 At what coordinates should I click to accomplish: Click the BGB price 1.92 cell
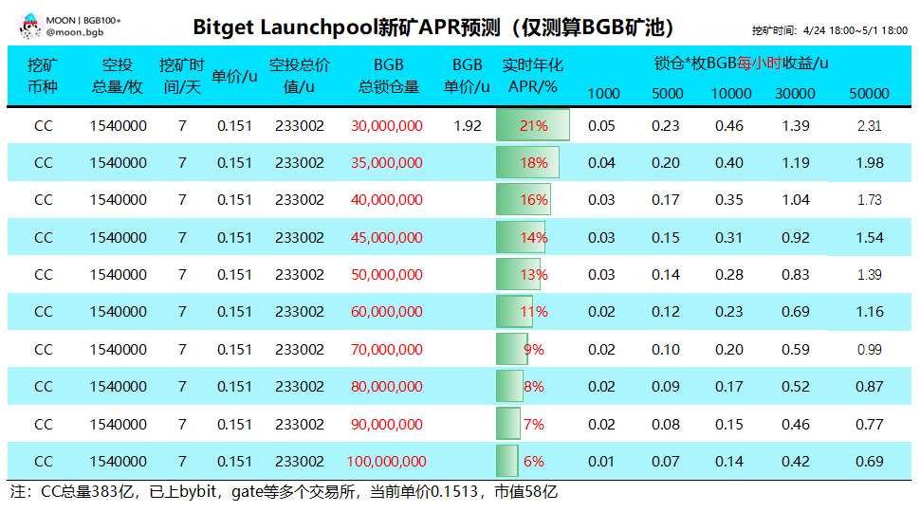pos(467,126)
